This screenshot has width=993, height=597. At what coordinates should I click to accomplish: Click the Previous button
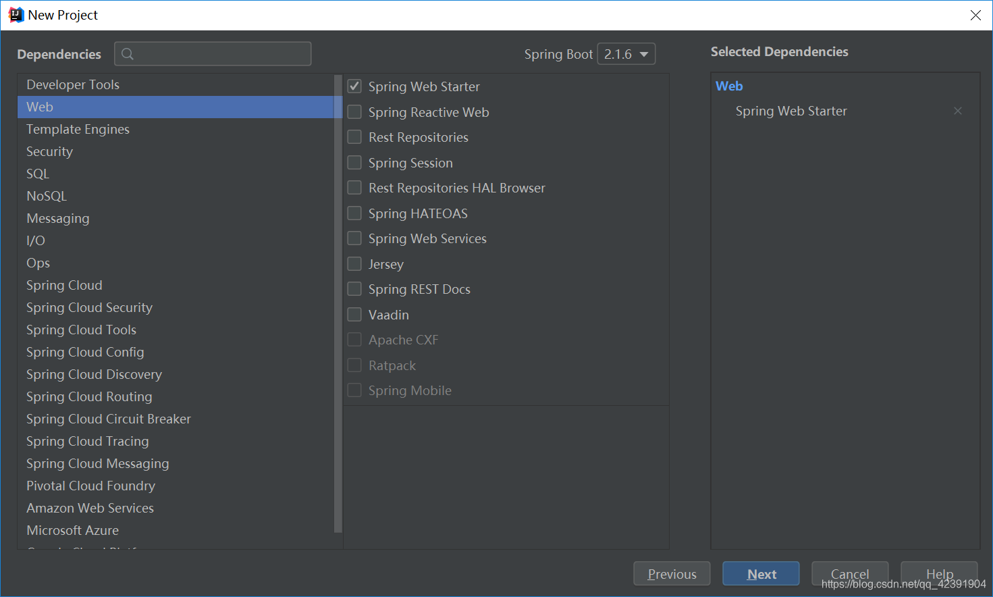(x=672, y=574)
